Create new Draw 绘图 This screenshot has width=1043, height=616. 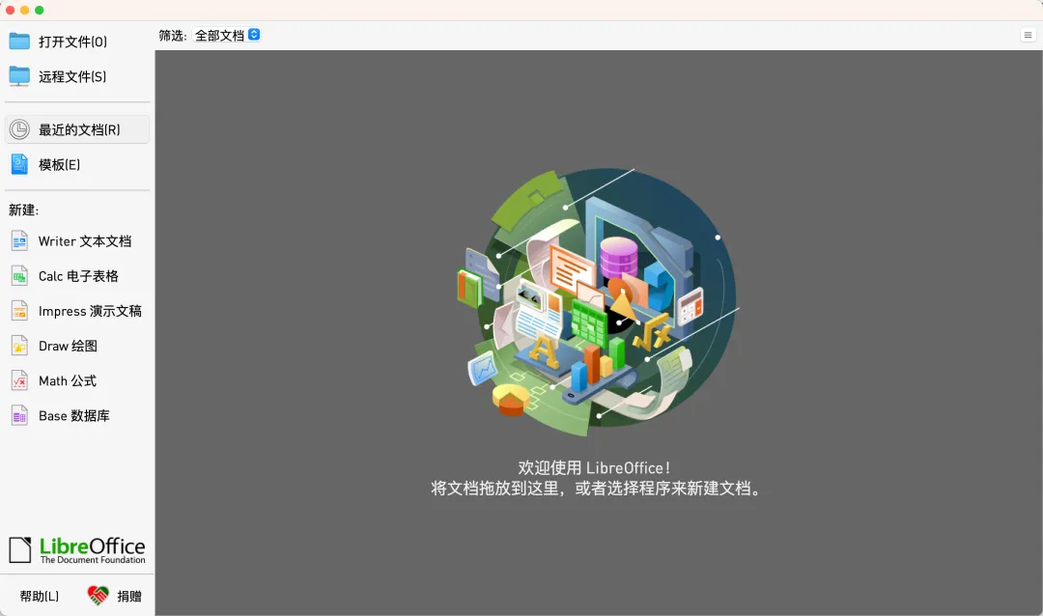(x=77, y=346)
